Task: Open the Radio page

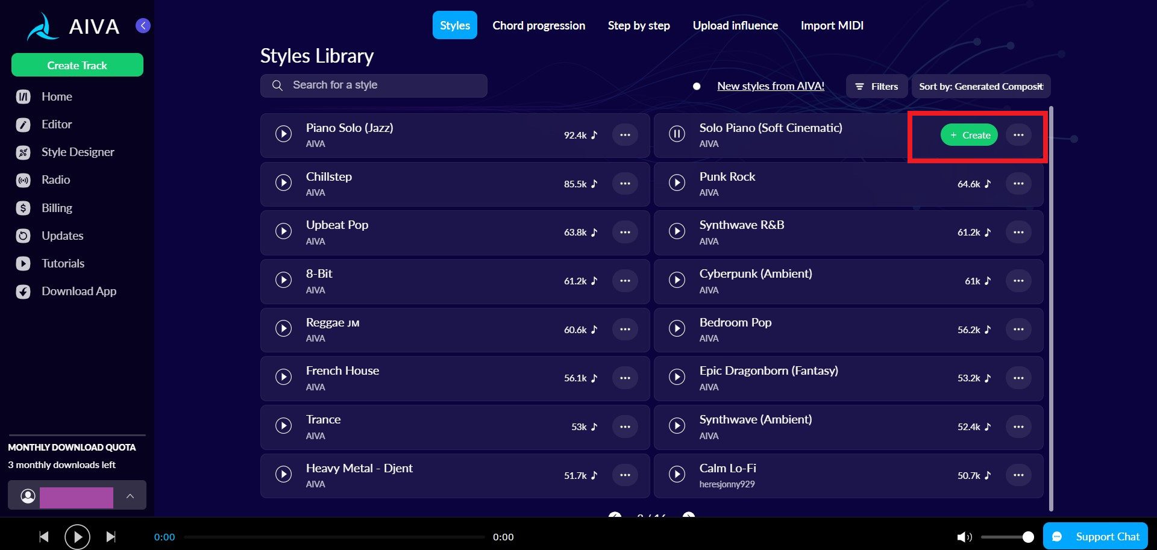Action: click(x=55, y=180)
